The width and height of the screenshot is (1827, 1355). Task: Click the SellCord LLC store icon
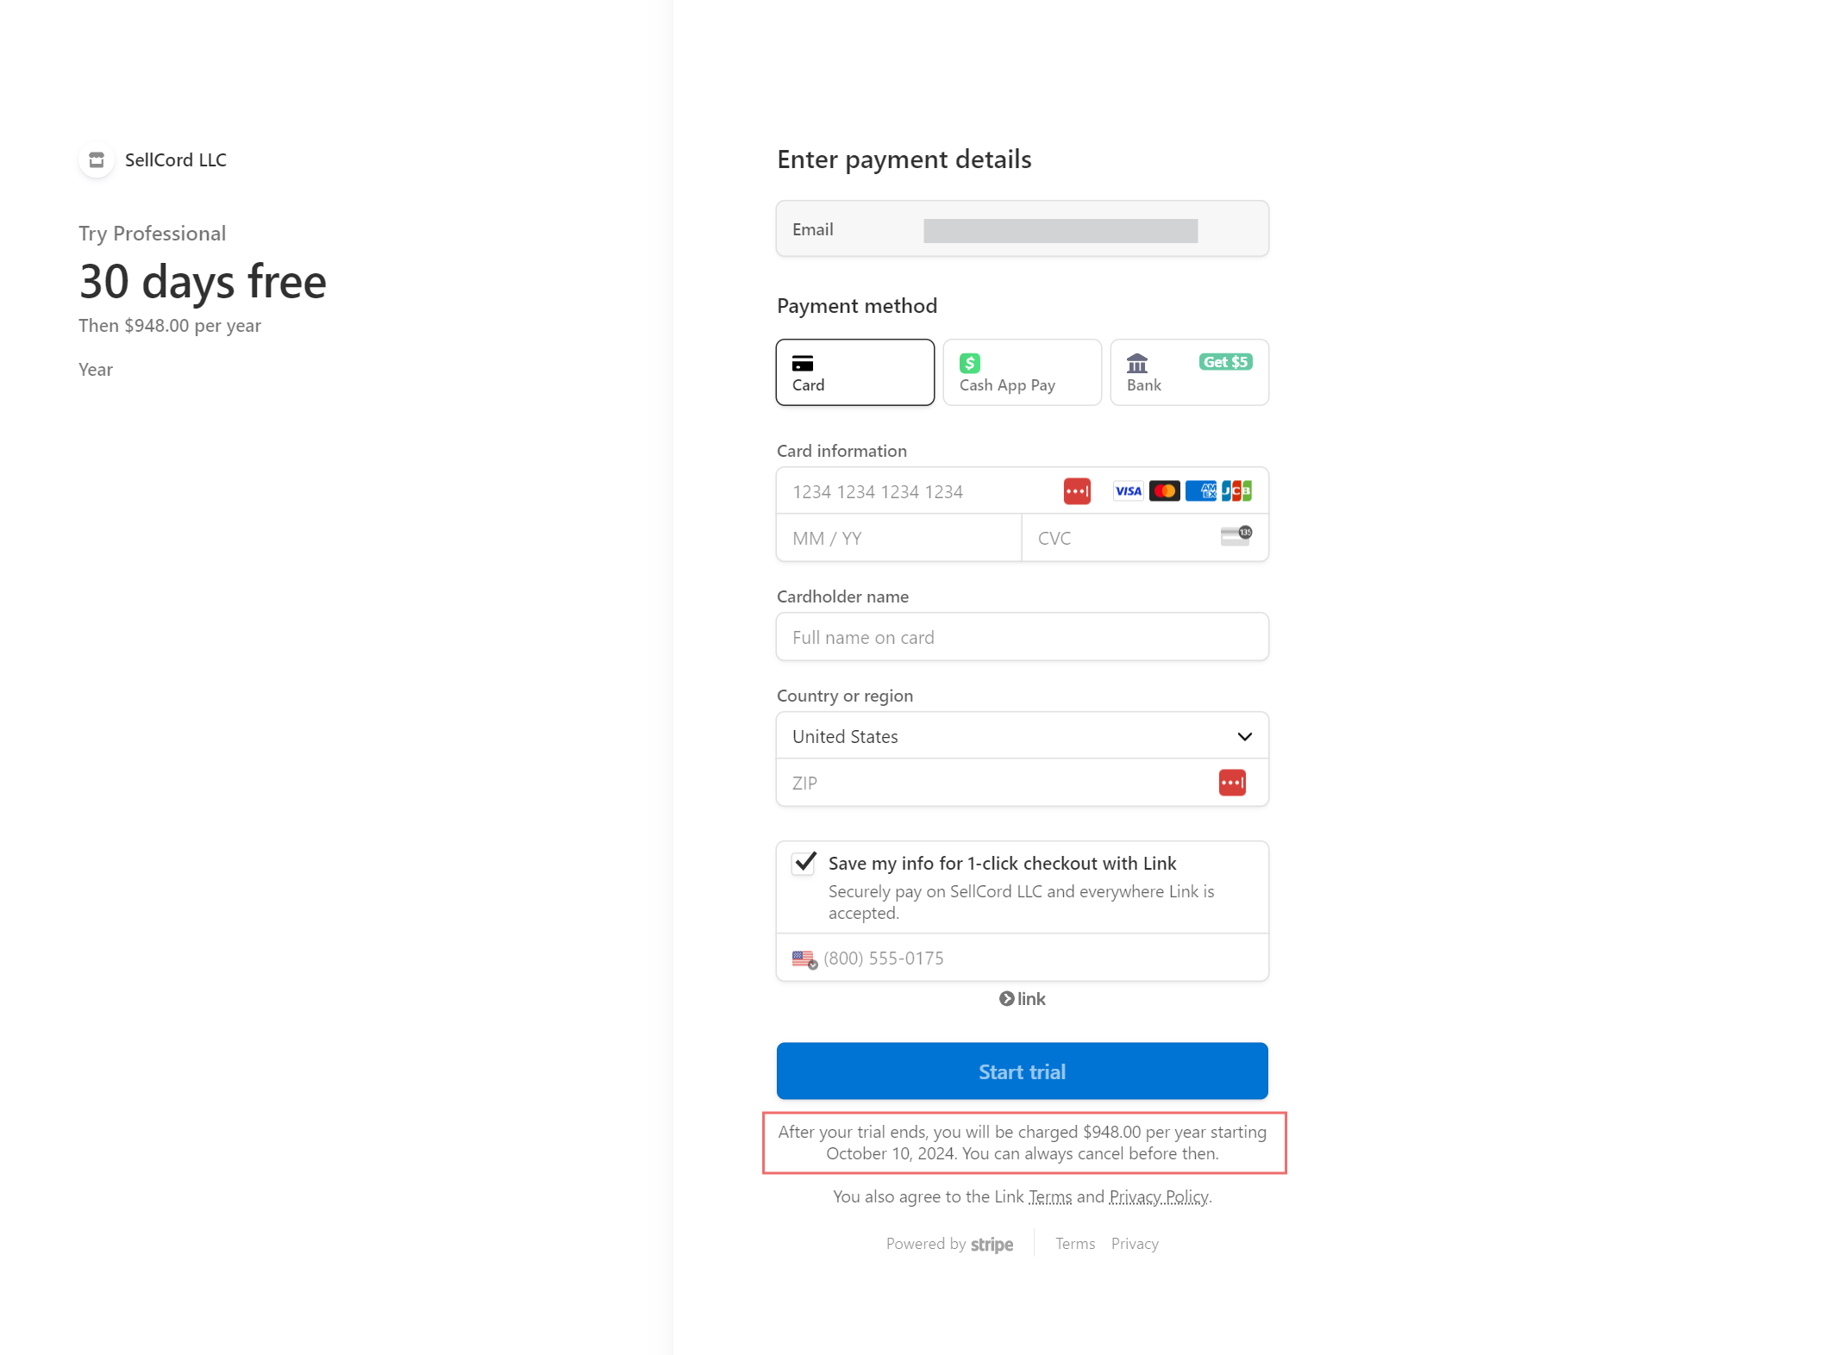(97, 160)
